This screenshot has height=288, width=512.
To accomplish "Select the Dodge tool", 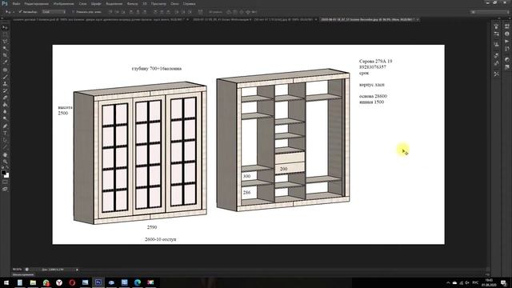I will [5, 118].
